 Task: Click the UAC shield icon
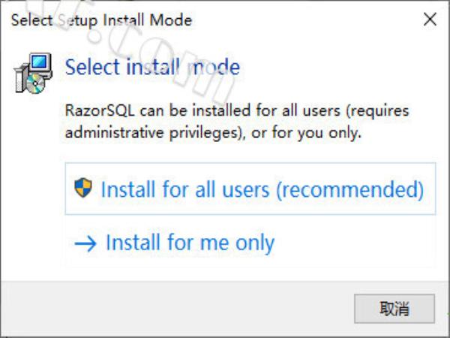[83, 188]
